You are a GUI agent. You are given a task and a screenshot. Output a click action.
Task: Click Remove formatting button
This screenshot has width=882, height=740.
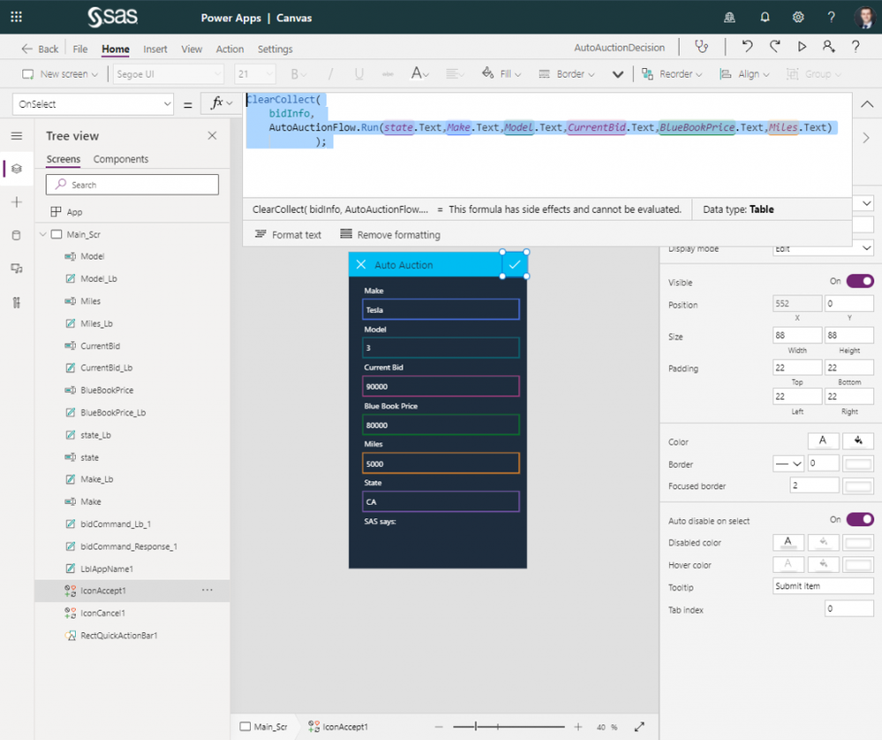pyautogui.click(x=389, y=235)
